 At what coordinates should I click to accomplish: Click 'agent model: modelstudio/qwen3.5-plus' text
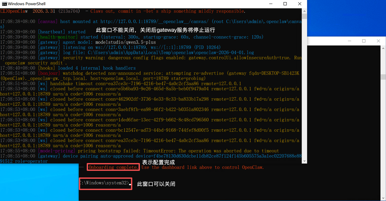click(109, 42)
